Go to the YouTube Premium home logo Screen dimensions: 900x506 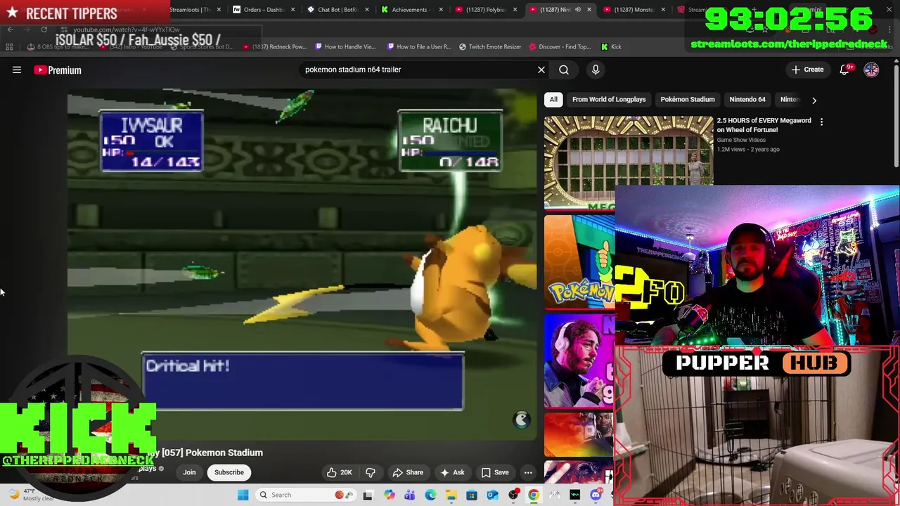[58, 70]
